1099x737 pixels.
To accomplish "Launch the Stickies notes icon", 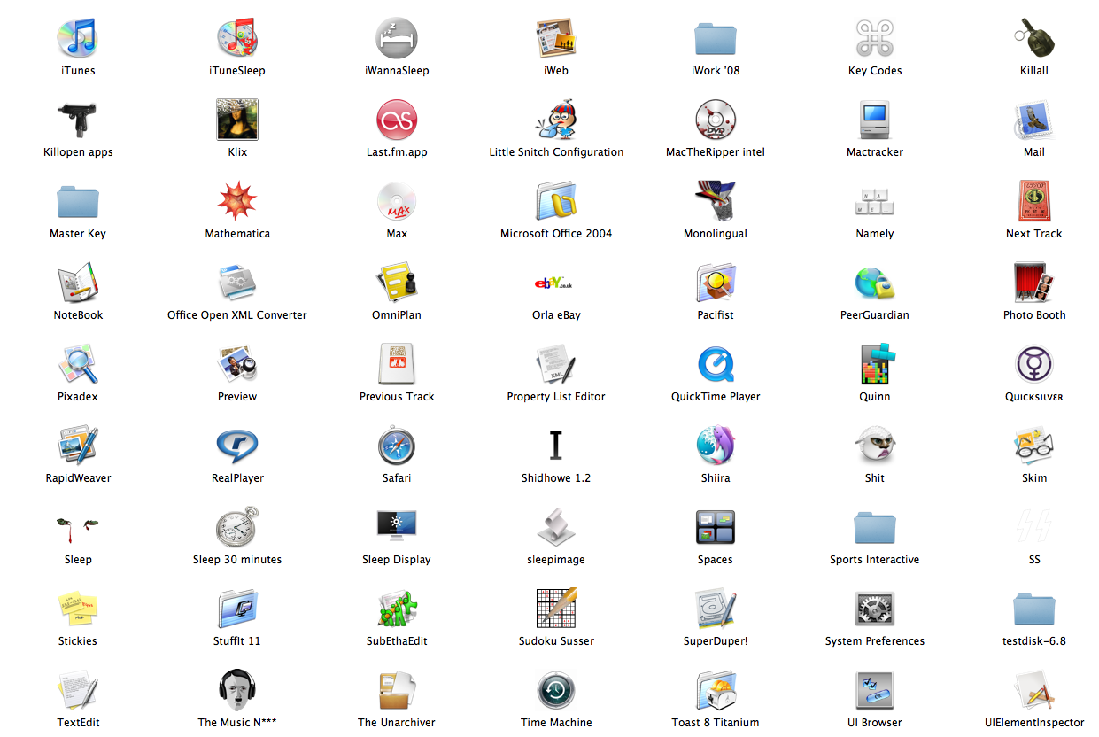I will click(x=78, y=608).
